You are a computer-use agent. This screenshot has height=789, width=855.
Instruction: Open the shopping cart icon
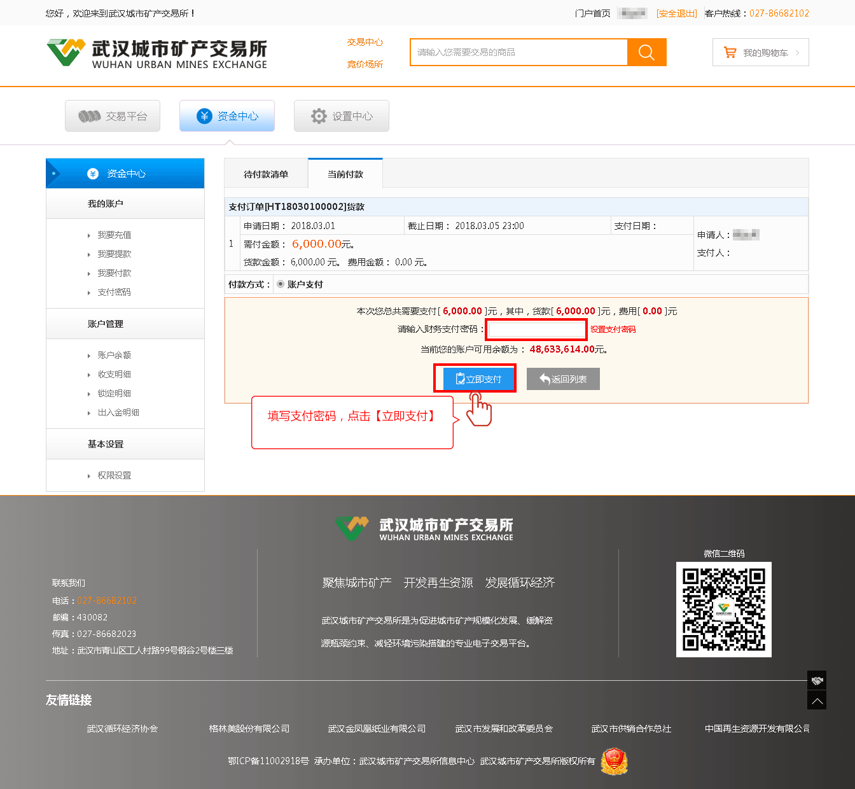(730, 53)
